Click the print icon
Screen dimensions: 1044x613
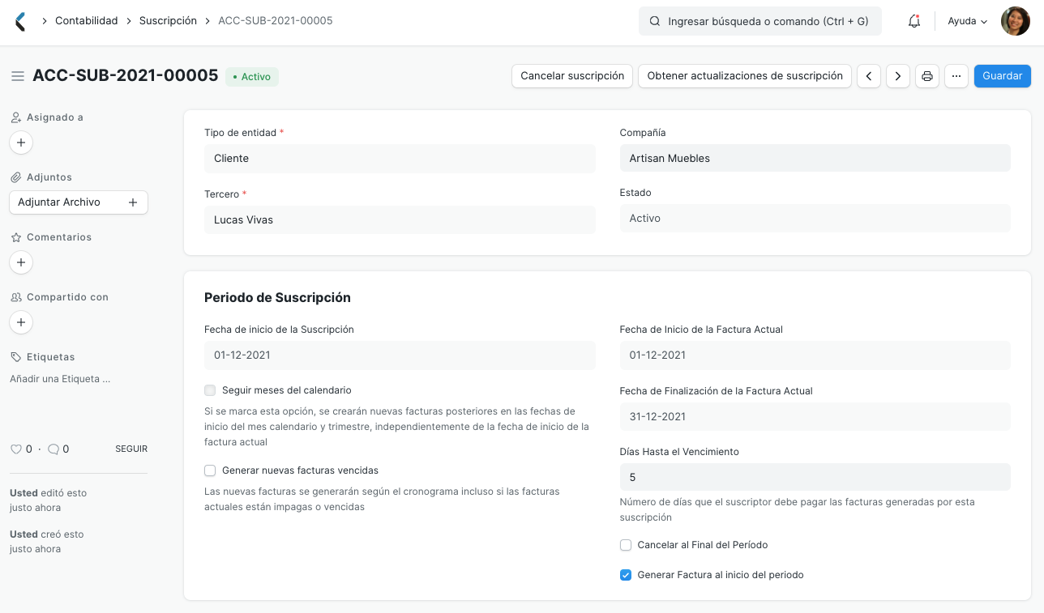tap(927, 76)
